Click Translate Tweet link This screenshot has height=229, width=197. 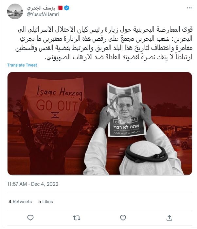click(22, 65)
